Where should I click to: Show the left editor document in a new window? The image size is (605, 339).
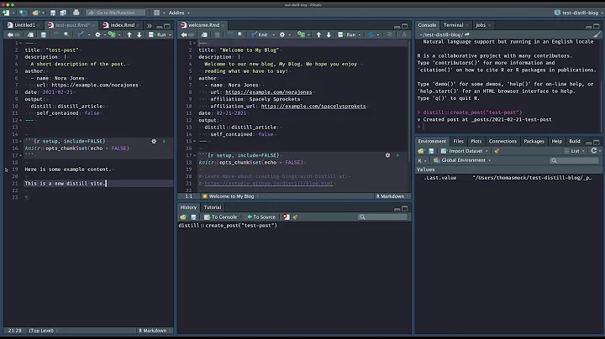(x=30, y=34)
